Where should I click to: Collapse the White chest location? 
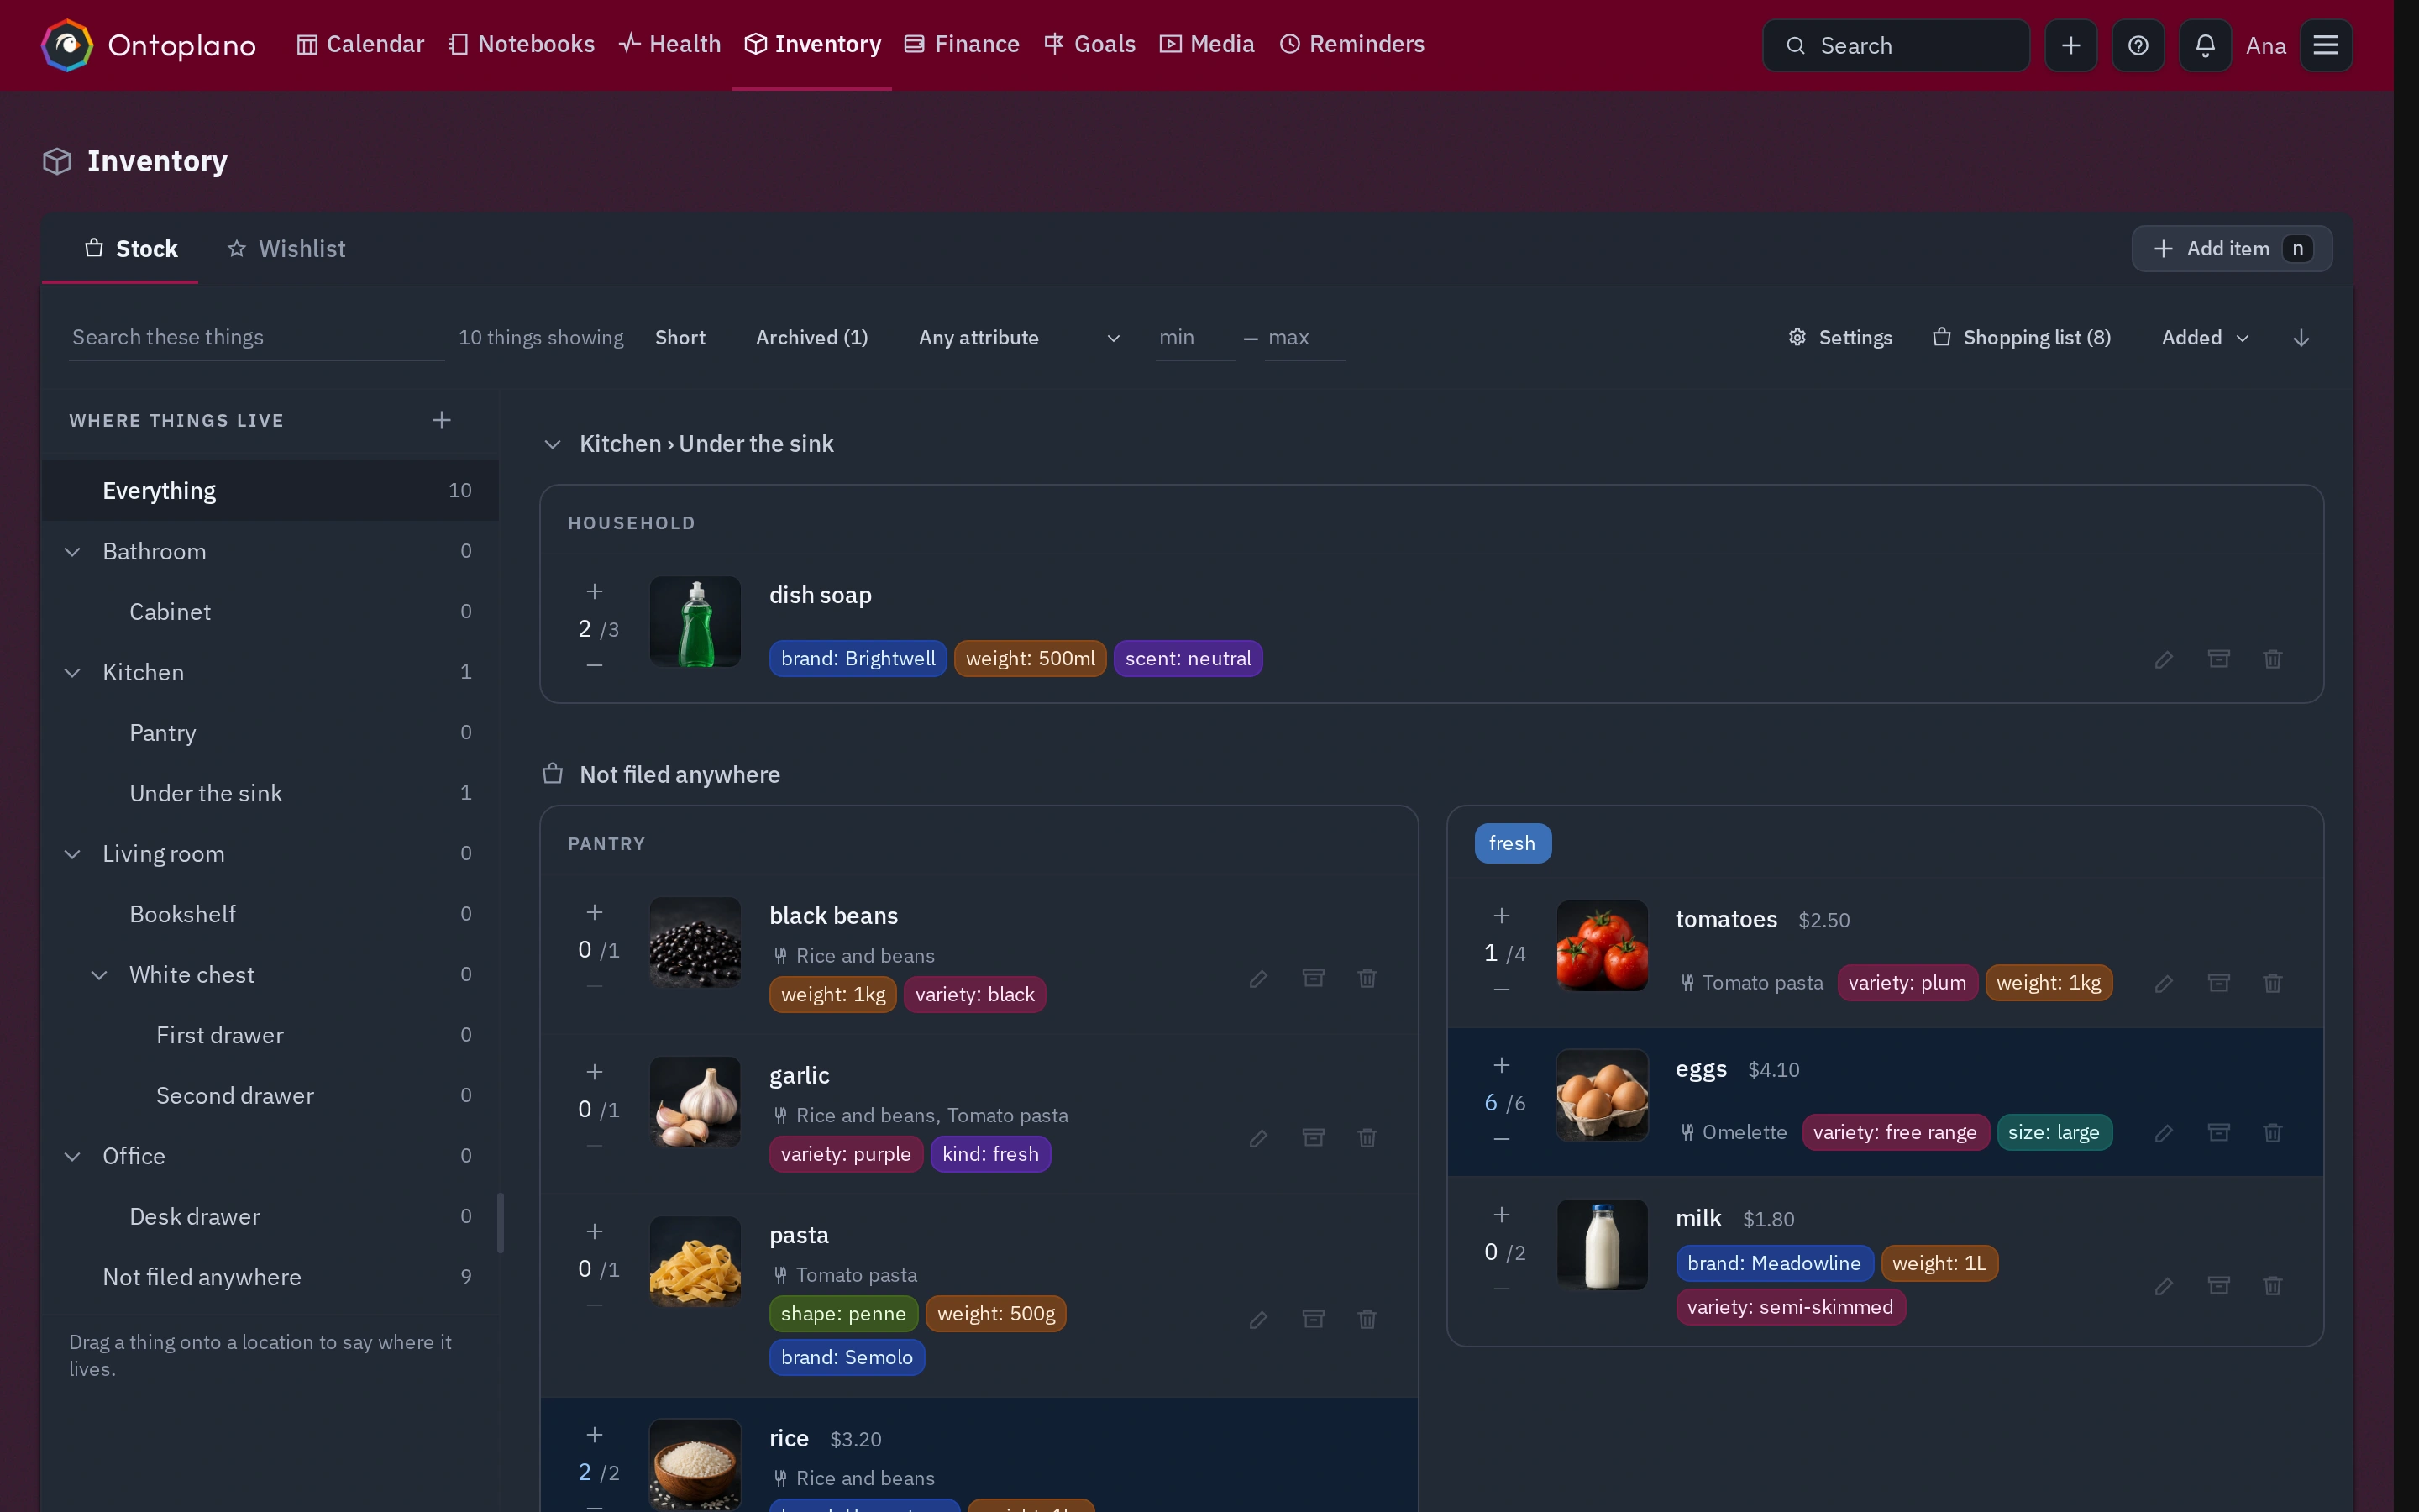tap(99, 975)
